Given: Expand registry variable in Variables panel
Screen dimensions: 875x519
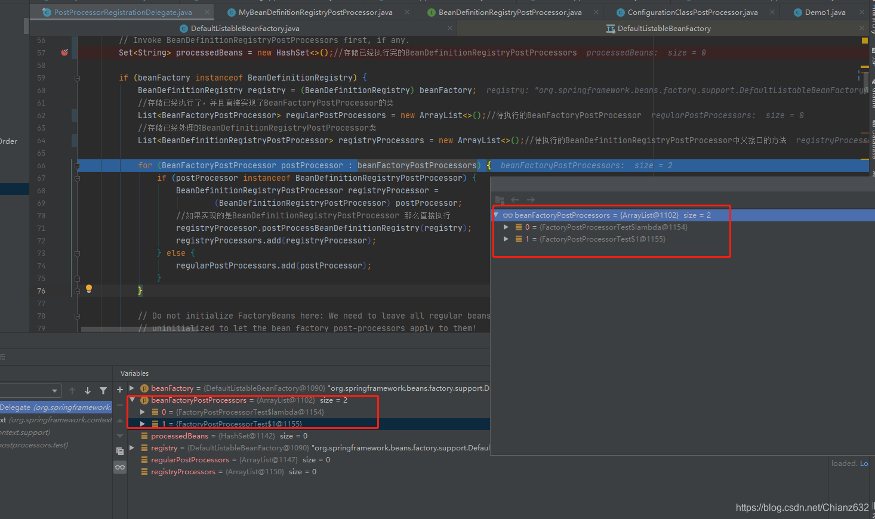Looking at the screenshot, I should (132, 448).
